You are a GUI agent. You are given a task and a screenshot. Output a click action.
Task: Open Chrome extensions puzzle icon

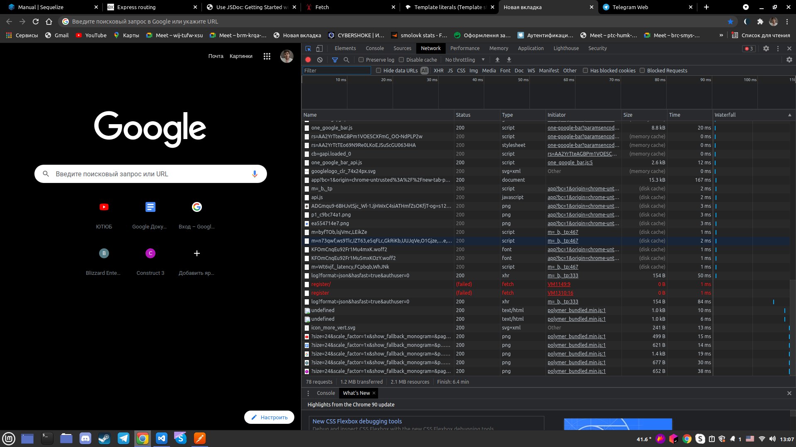point(760,22)
